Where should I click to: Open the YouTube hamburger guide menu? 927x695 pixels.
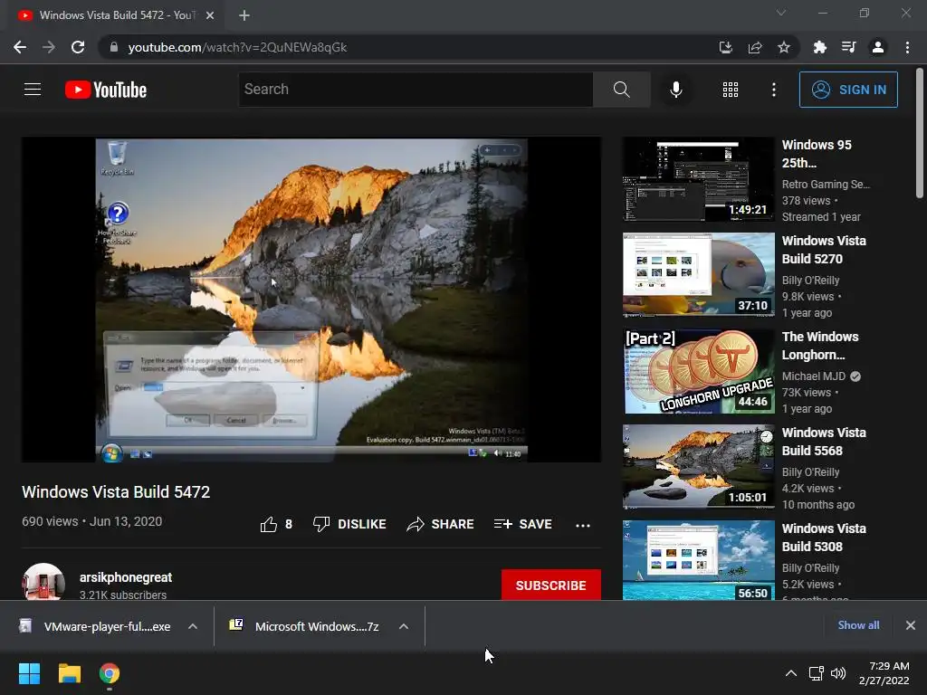[x=33, y=90]
